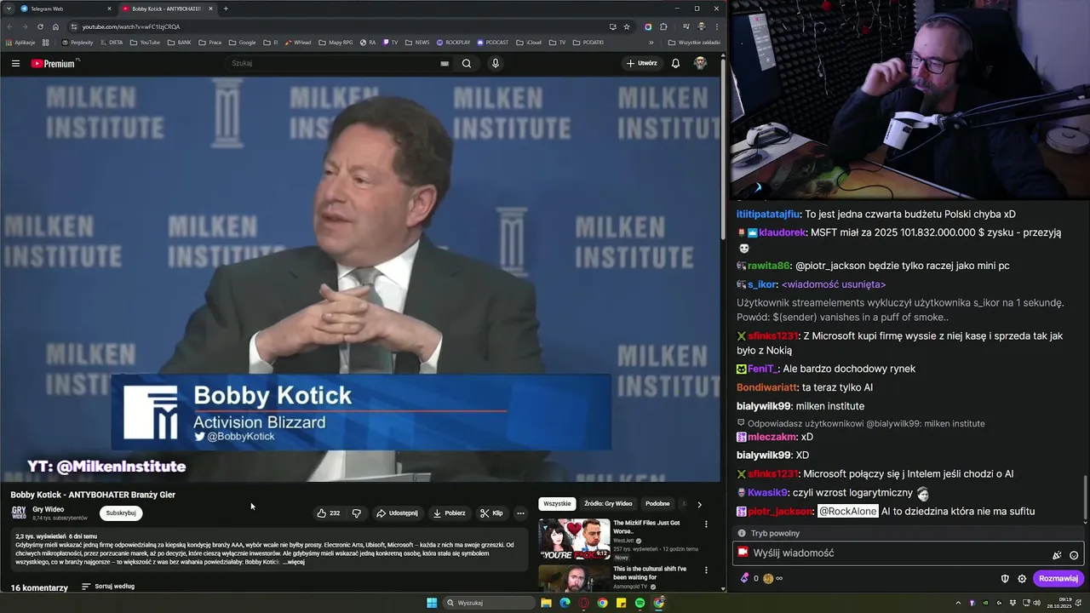Screen dimensions: 1090x613
Task: Open File Explorer from the taskbar
Action: (546, 603)
